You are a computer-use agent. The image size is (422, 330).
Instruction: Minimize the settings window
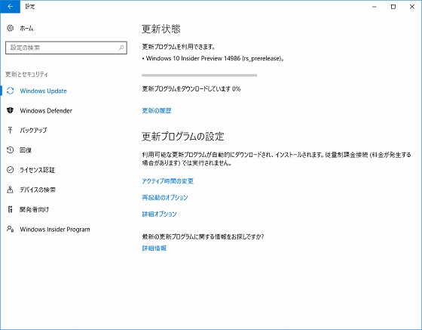click(374, 7)
